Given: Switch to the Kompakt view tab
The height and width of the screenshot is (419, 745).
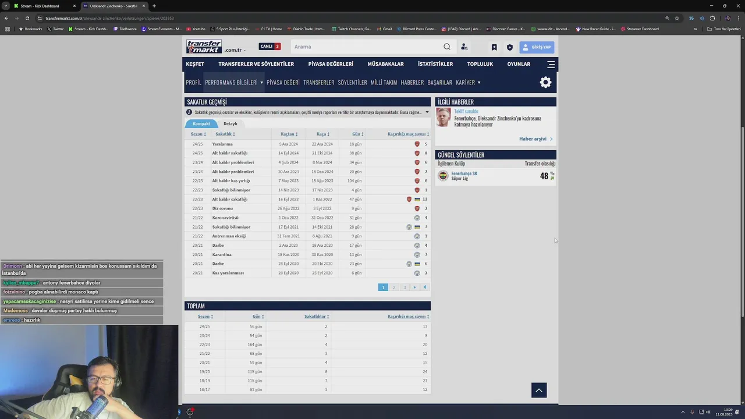Looking at the screenshot, I should pos(201,123).
